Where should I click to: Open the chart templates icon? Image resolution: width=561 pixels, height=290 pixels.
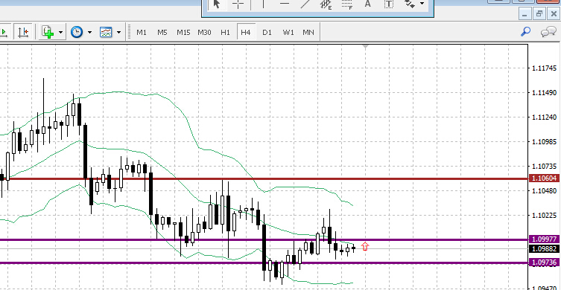coord(107,33)
